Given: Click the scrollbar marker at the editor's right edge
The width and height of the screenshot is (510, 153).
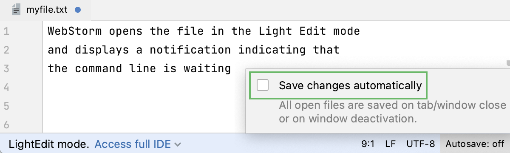Looking at the screenshot, I should 508,64.
